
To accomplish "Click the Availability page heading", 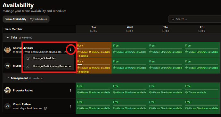I will [x=18, y=5].
